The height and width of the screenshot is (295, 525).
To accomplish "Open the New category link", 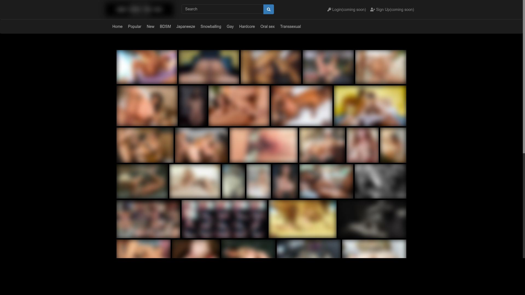I will pos(150,26).
